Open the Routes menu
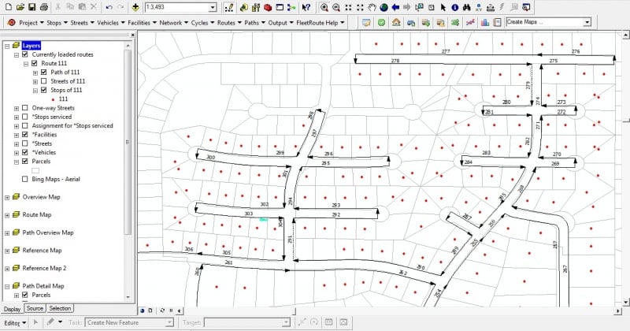The width and height of the screenshot is (630, 331). [x=229, y=23]
